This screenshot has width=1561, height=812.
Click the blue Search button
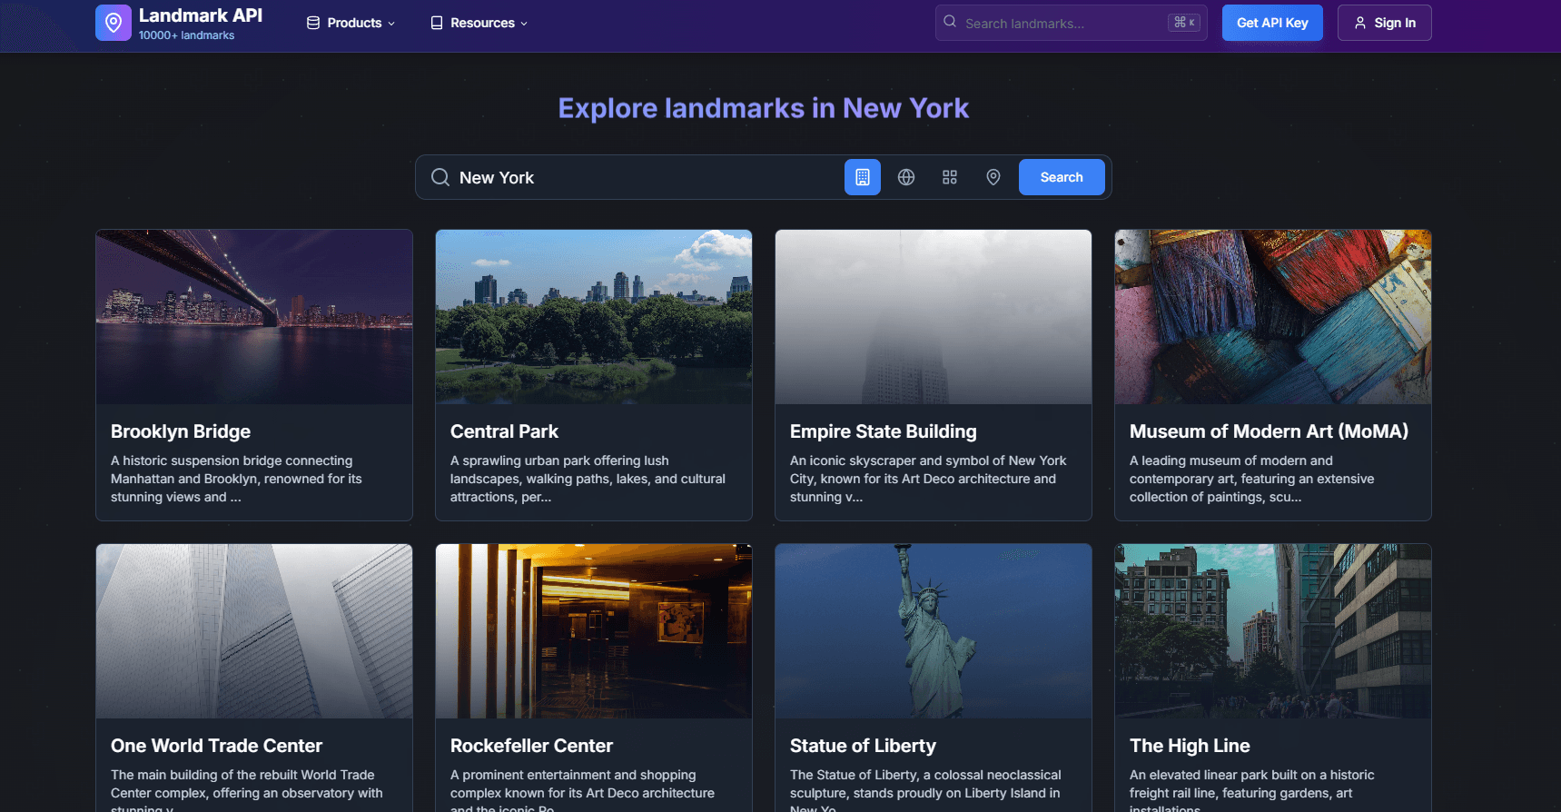1062,177
